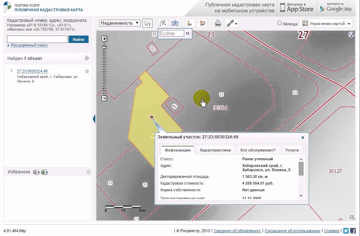Switch to the Информация tab

point(178,150)
